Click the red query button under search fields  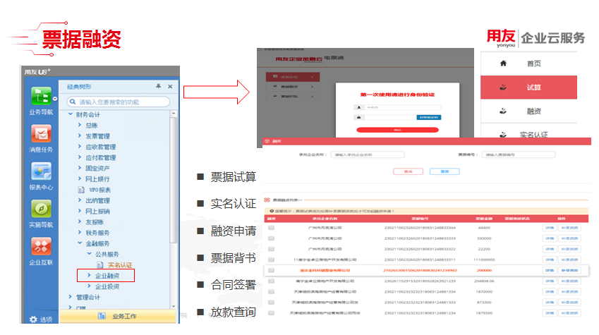408,171
